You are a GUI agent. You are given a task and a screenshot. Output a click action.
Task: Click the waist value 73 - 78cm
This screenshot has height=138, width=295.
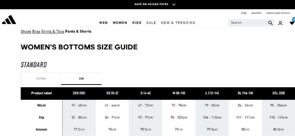click(x=179, y=106)
